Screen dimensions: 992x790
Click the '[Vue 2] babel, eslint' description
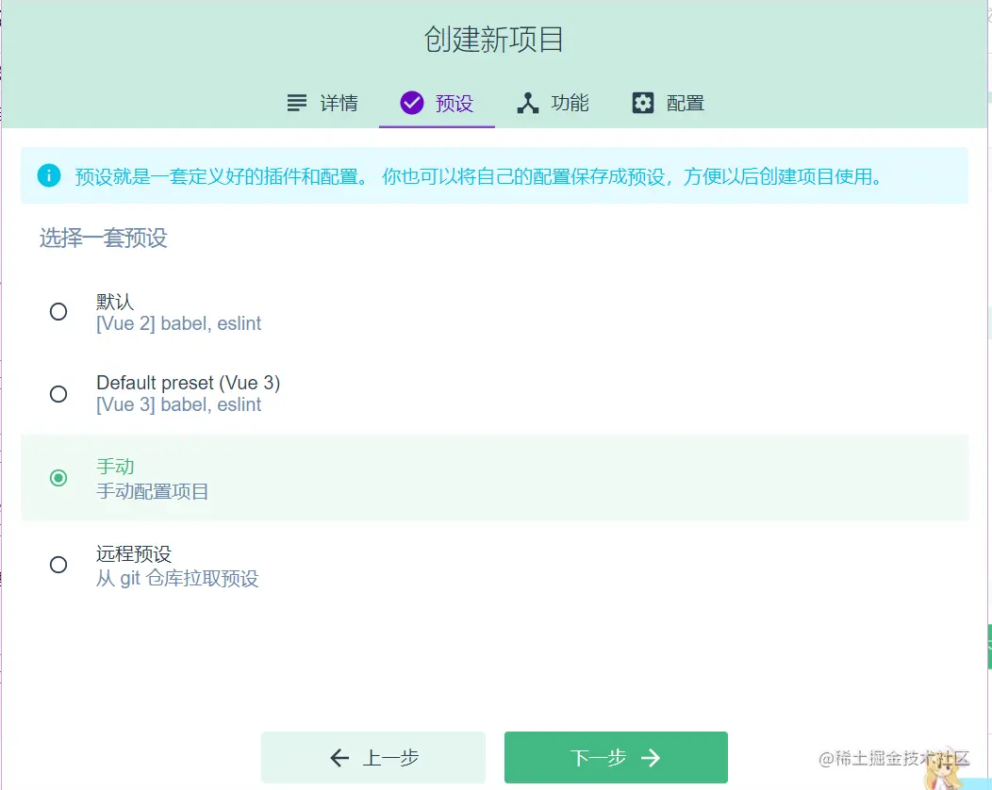178,323
